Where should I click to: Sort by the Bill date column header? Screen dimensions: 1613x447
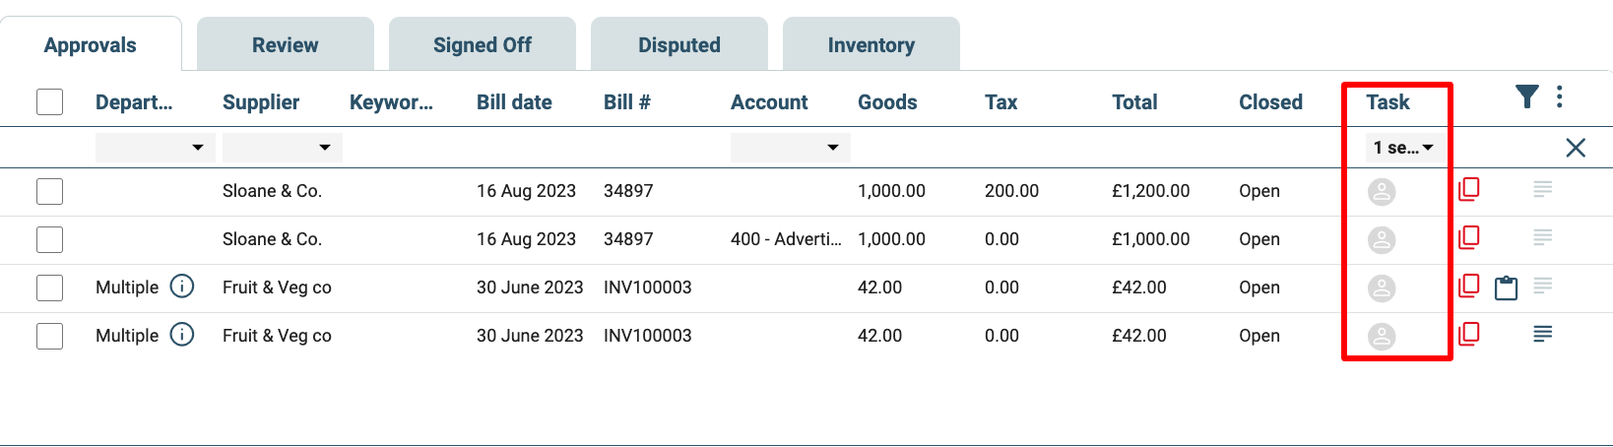coord(514,102)
